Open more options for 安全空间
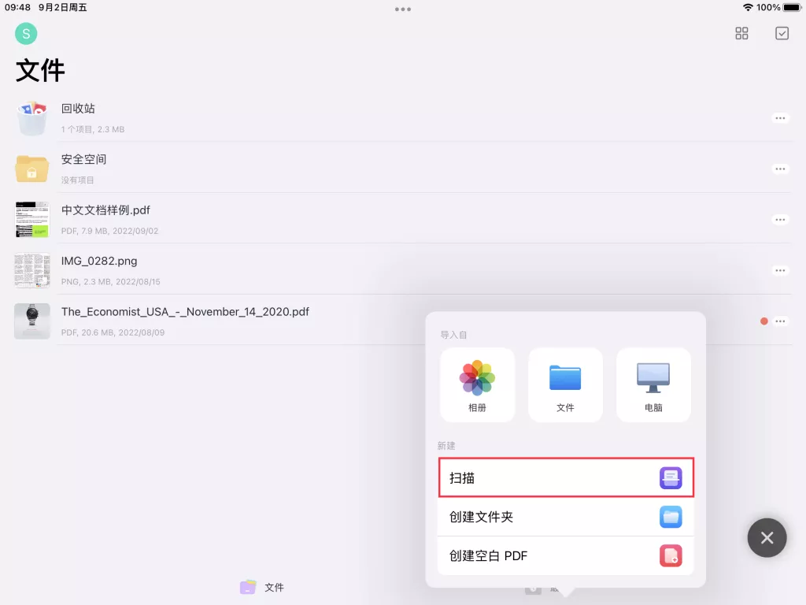Image resolution: width=806 pixels, height=605 pixels. coord(780,169)
